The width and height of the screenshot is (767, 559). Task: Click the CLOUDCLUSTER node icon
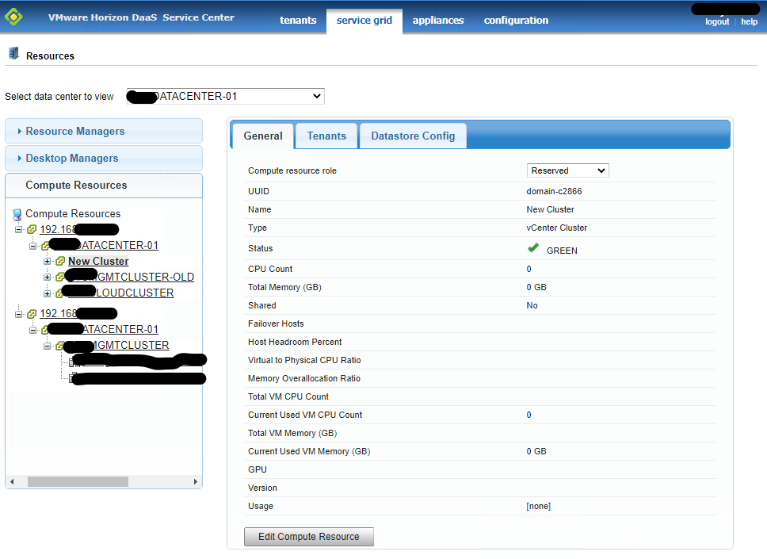click(x=59, y=293)
